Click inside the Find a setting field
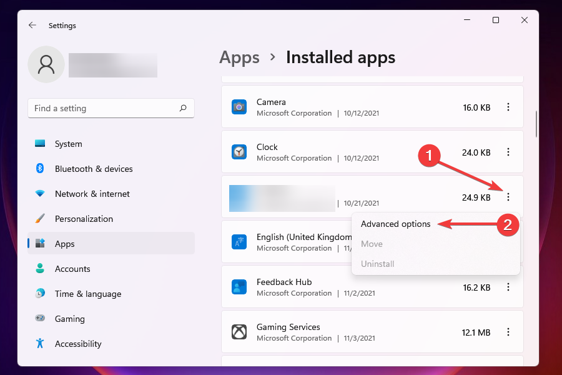The width and height of the screenshot is (562, 375). [111, 108]
